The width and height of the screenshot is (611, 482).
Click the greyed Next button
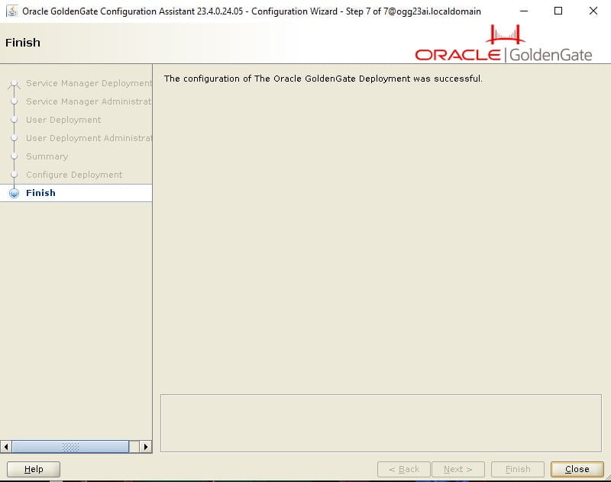pos(457,469)
